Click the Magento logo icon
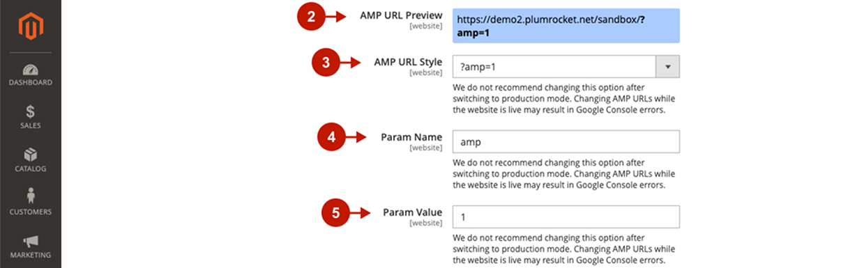Image resolution: width=841 pixels, height=268 pixels. point(30,27)
